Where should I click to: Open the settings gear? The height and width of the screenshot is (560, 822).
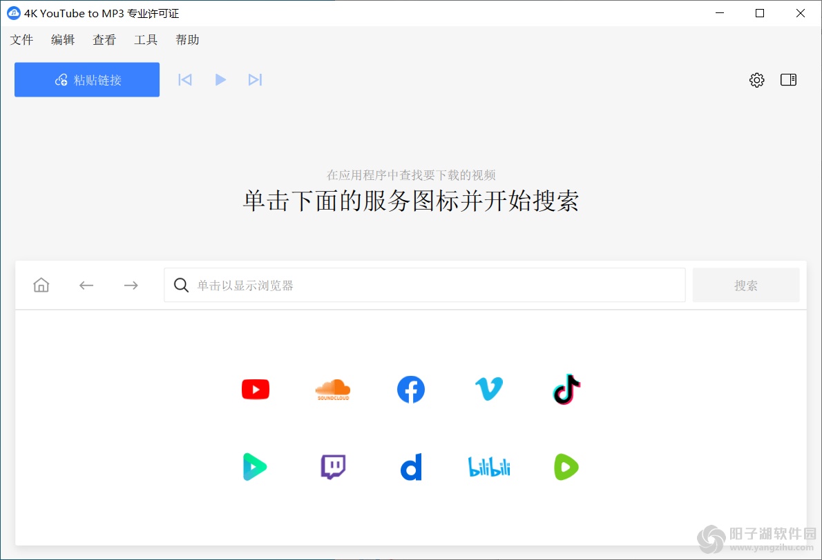click(x=756, y=80)
